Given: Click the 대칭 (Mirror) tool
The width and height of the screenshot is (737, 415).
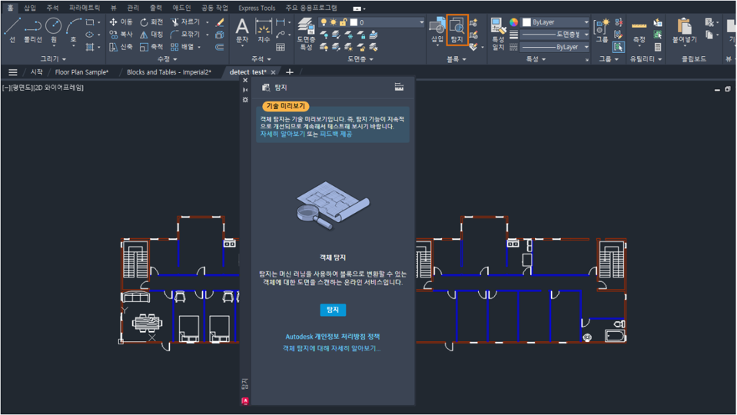Looking at the screenshot, I should click(151, 35).
